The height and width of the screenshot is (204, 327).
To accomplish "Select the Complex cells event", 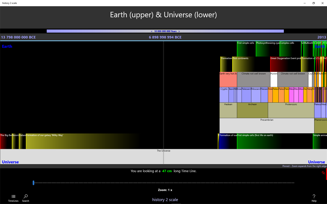I will tap(290, 49).
